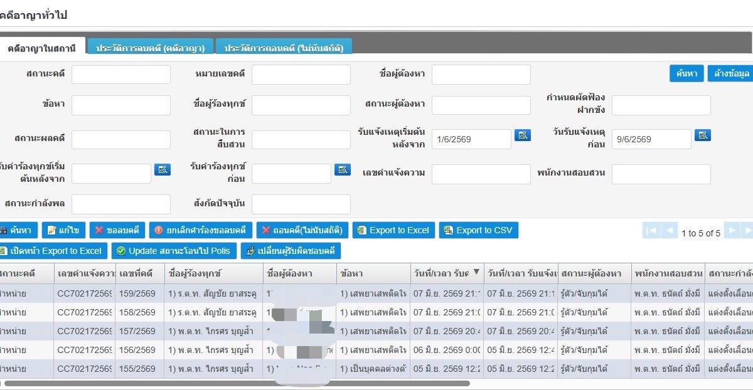Switch to คดีอาญาในสถานี tab
The width and height of the screenshot is (753, 390).
click(x=41, y=48)
